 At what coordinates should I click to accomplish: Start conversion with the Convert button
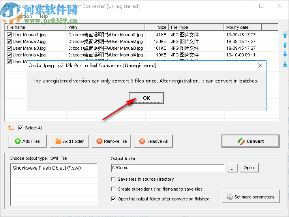pyautogui.click(x=250, y=141)
